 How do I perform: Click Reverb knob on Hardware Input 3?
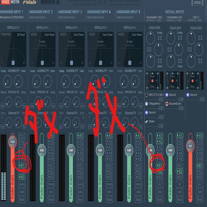67,102
